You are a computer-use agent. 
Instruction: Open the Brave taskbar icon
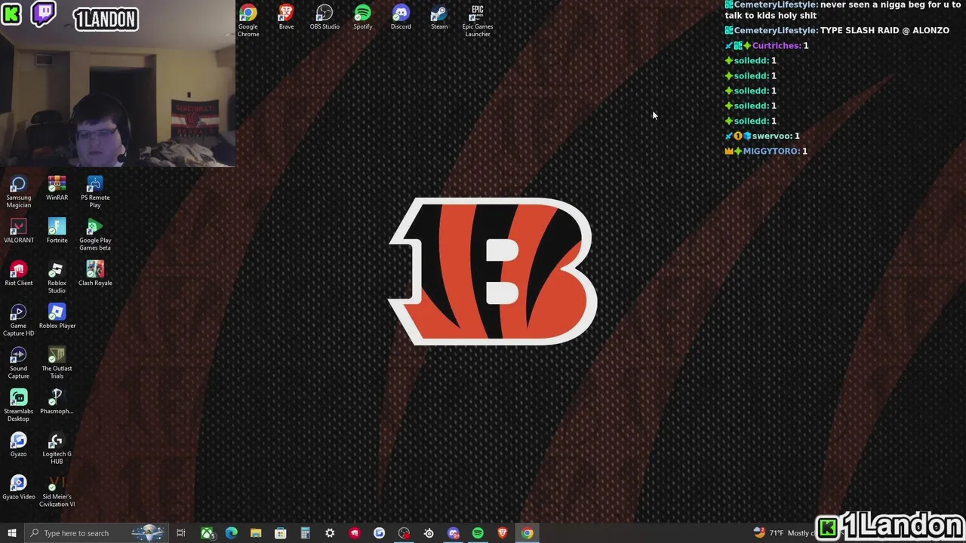click(503, 533)
